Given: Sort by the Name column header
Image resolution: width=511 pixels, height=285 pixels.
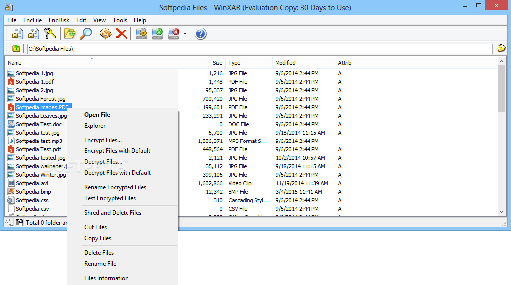Looking at the screenshot, I should [92, 63].
